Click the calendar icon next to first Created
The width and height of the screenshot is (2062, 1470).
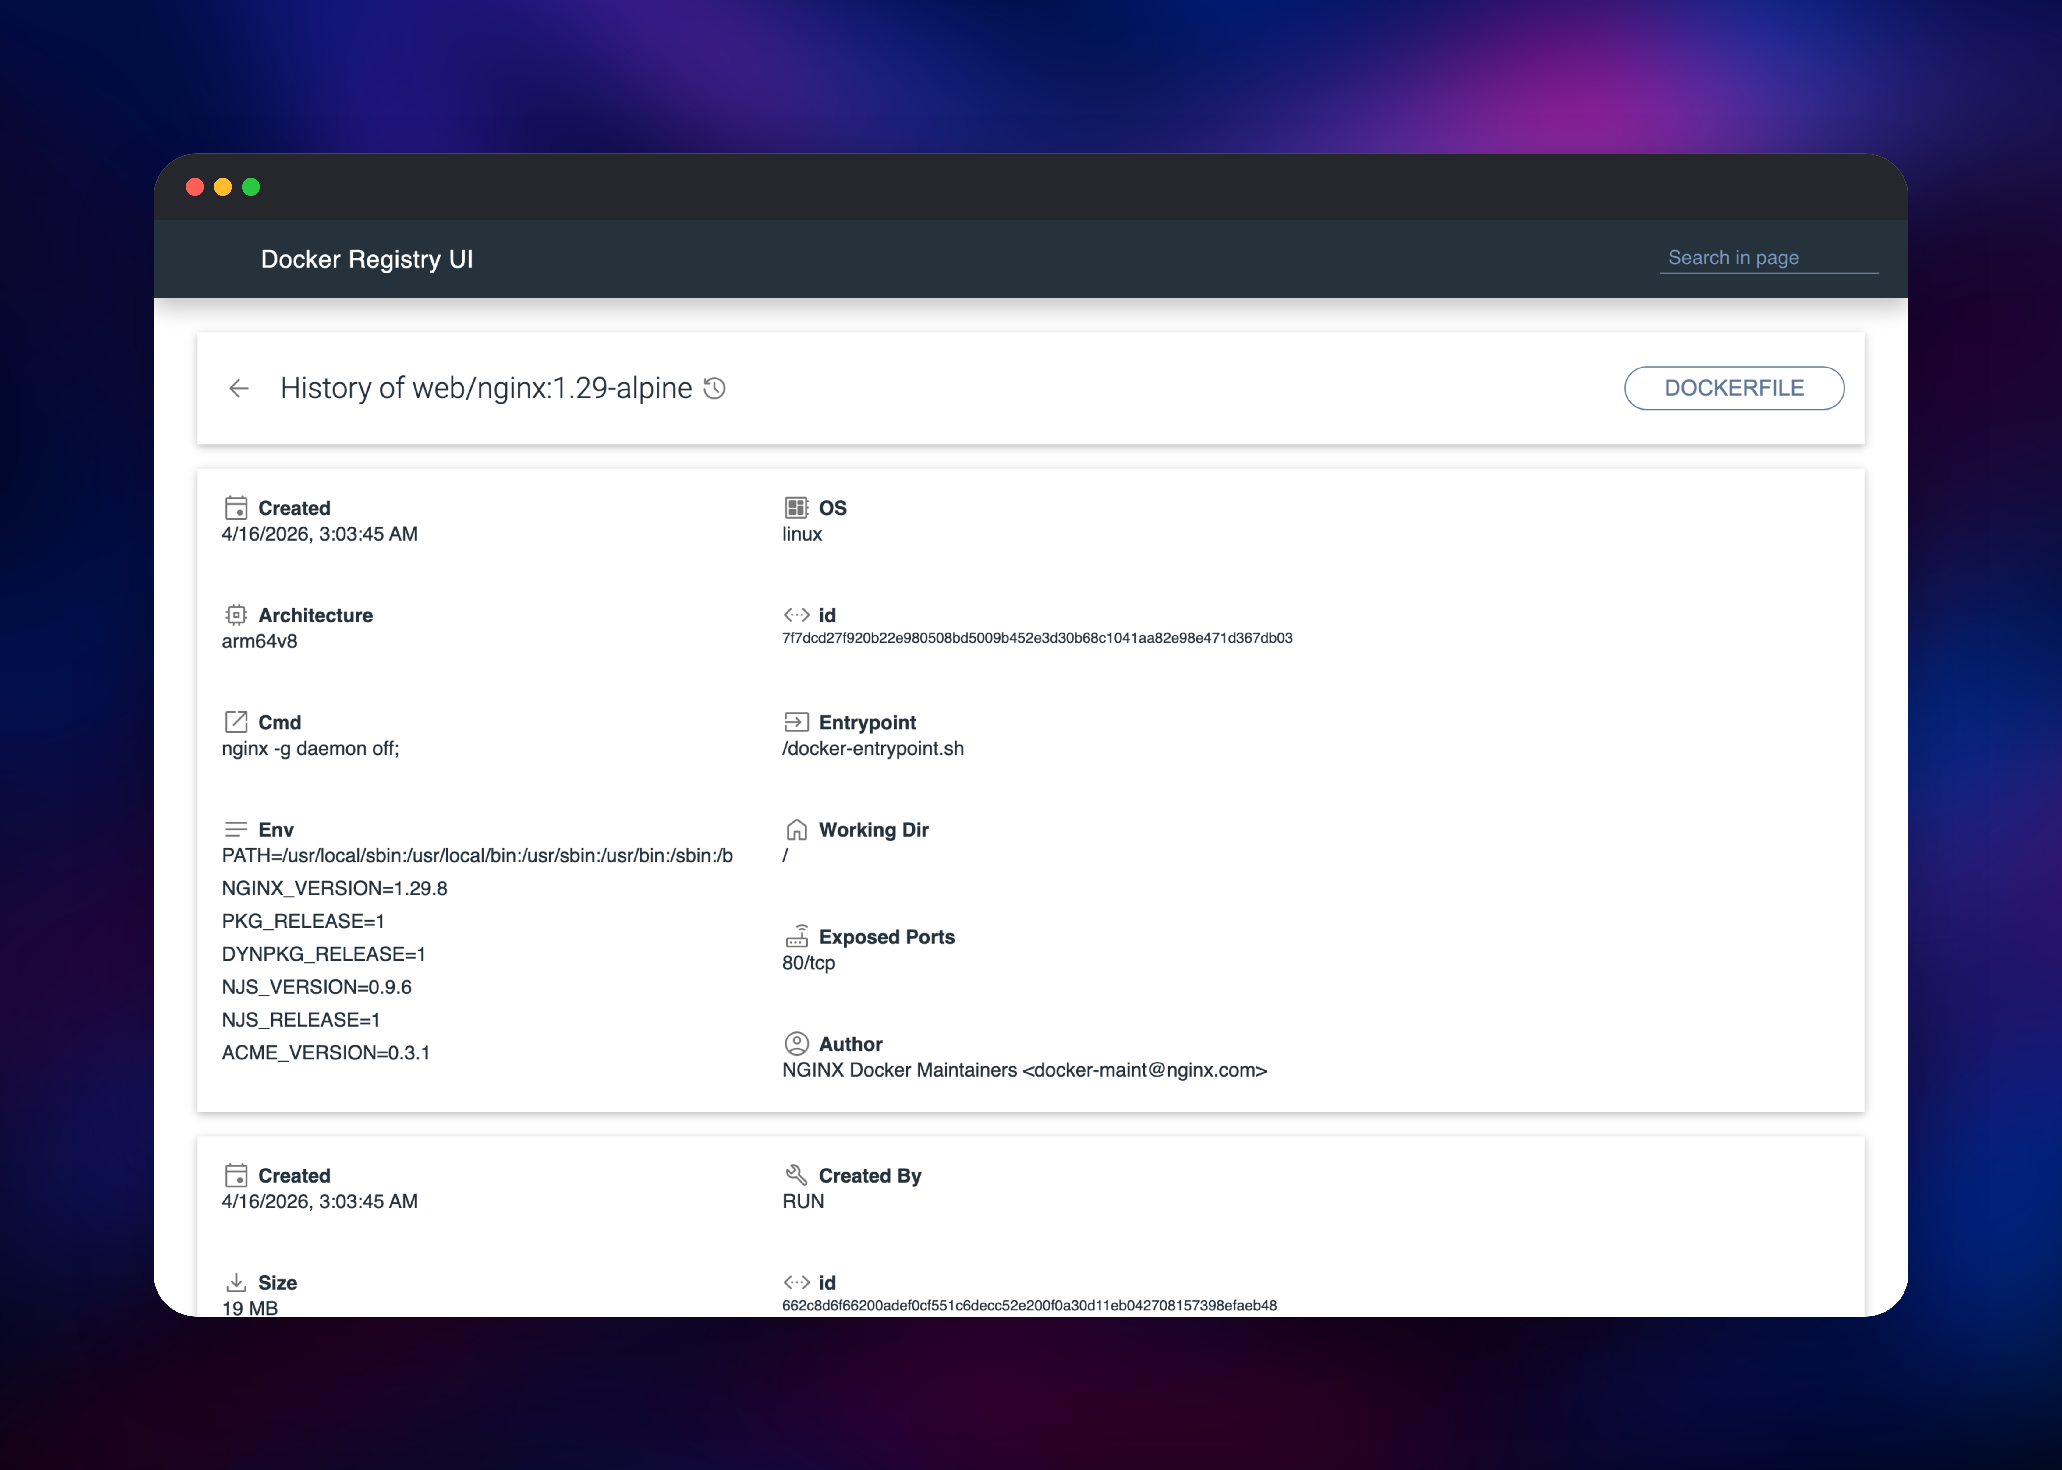[236, 508]
